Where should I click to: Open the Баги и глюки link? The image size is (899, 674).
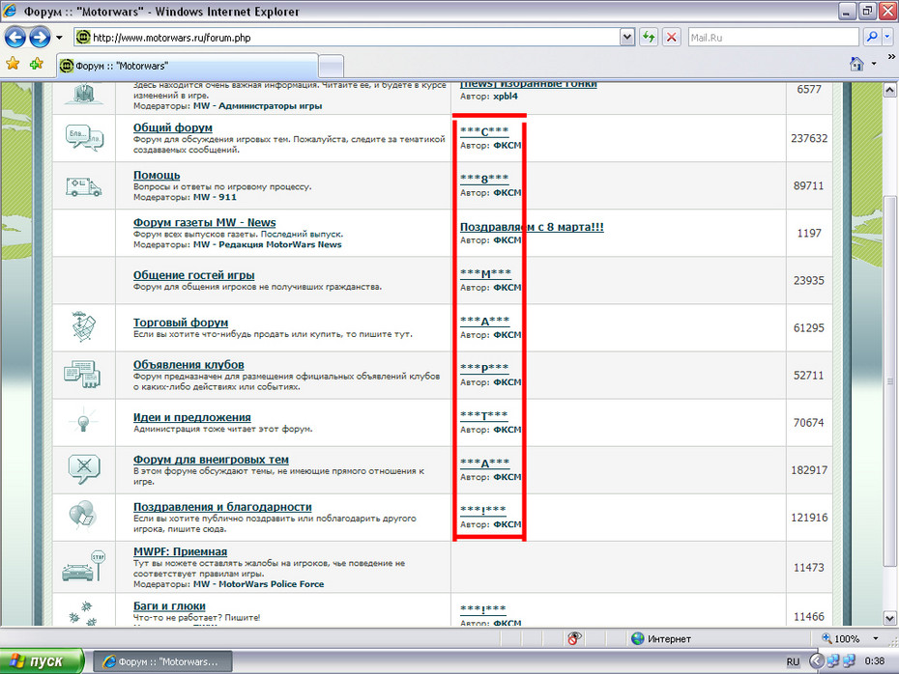[x=169, y=605]
